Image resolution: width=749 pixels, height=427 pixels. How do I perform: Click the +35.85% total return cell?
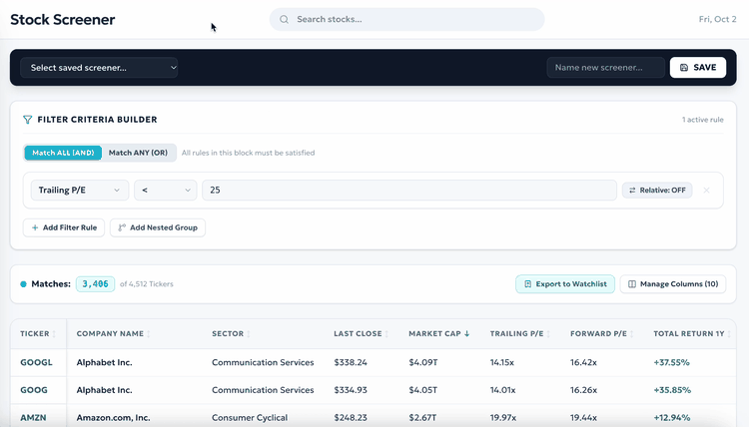coord(672,390)
